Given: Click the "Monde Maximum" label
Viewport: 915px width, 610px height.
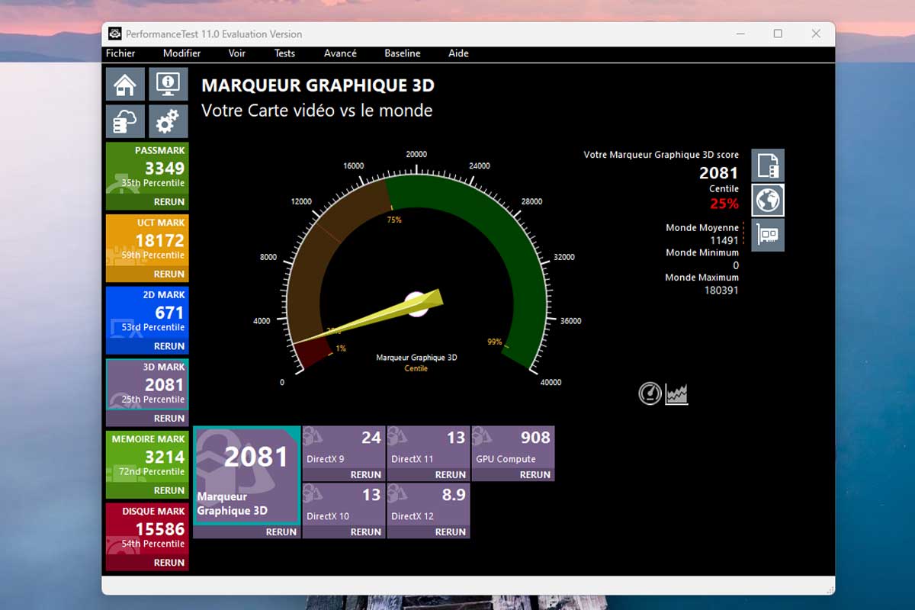Looking at the screenshot, I should tap(701, 278).
